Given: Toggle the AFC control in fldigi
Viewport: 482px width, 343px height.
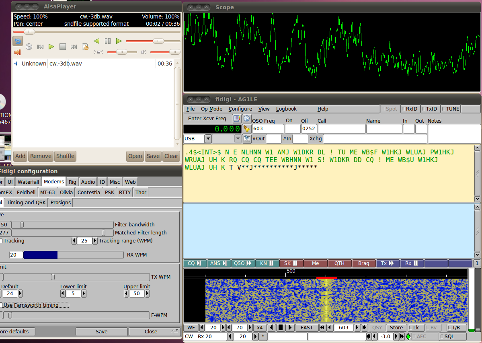Looking at the screenshot, I should [x=425, y=336].
